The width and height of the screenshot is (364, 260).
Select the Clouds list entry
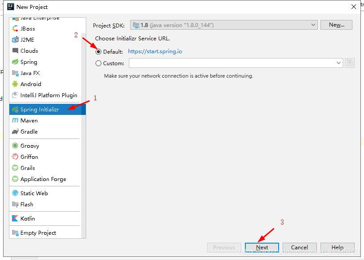click(45, 51)
